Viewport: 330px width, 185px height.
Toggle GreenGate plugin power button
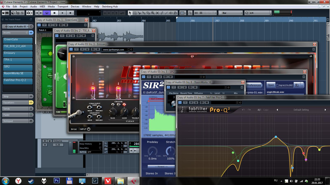click(39, 25)
